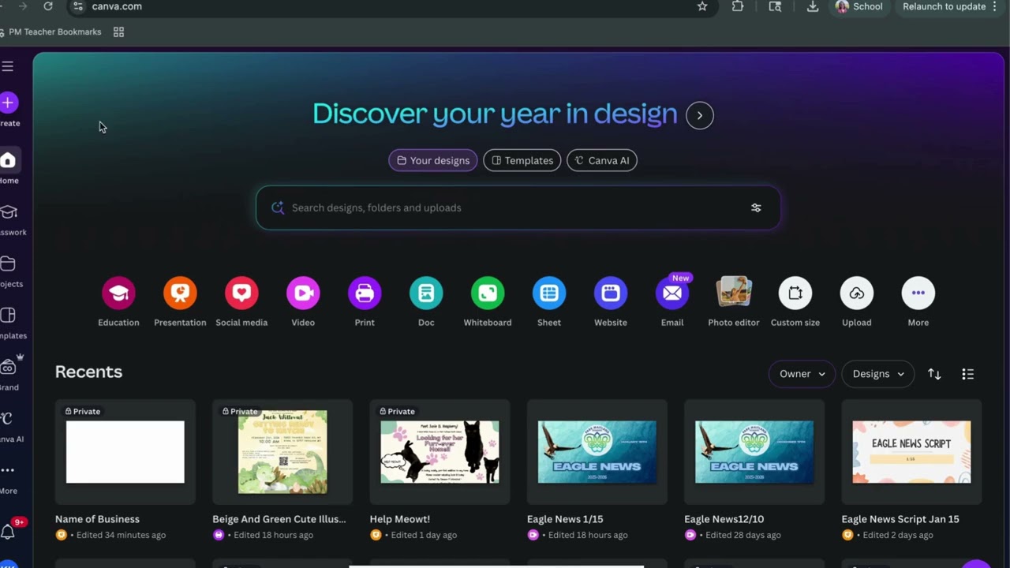Click the Eagle News12/10 title
The width and height of the screenshot is (1010, 568).
tap(724, 519)
